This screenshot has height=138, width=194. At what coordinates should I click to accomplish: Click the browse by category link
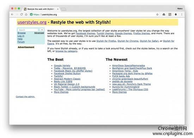66,51
